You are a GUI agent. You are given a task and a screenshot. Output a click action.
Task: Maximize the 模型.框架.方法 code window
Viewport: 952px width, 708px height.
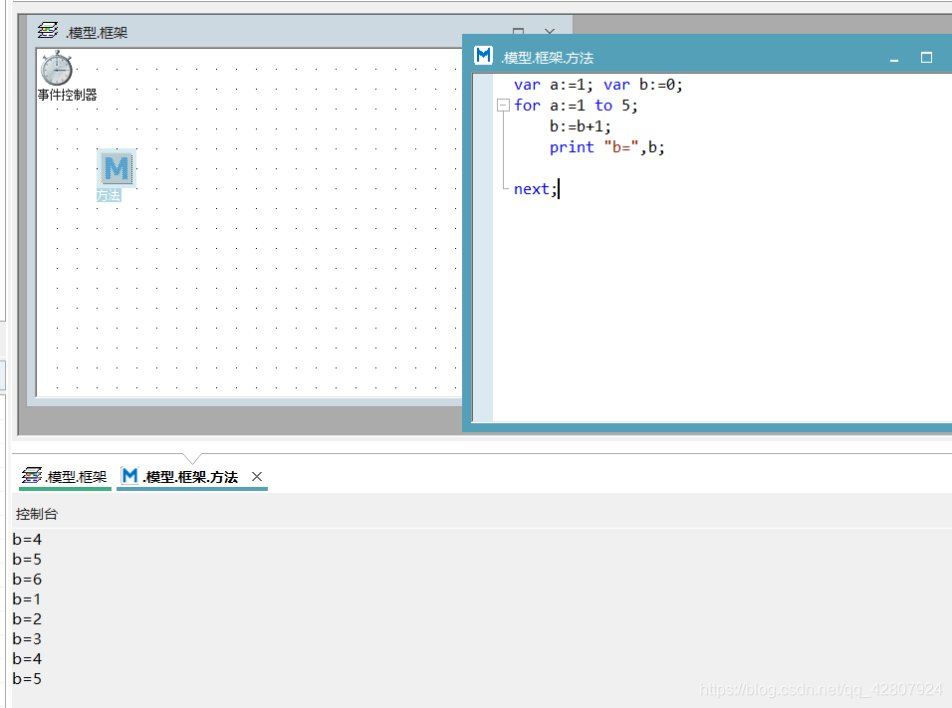pos(926,58)
